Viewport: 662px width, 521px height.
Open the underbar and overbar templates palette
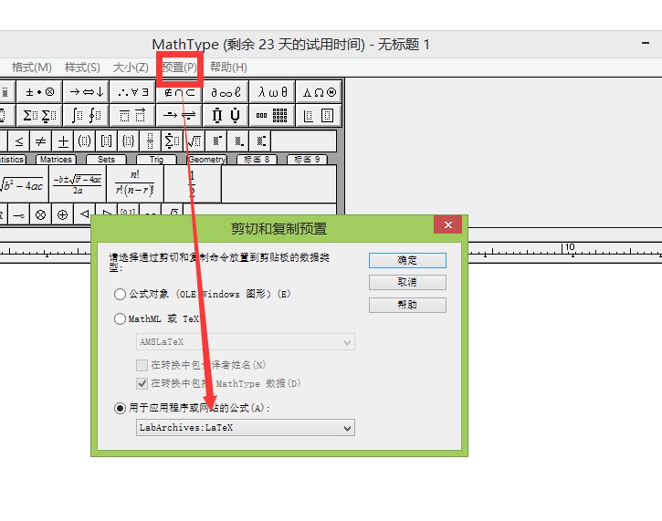[132, 115]
